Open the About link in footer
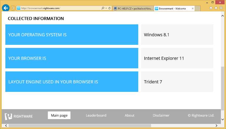Image resolution: width=226 pixels, height=129 pixels. (129, 115)
